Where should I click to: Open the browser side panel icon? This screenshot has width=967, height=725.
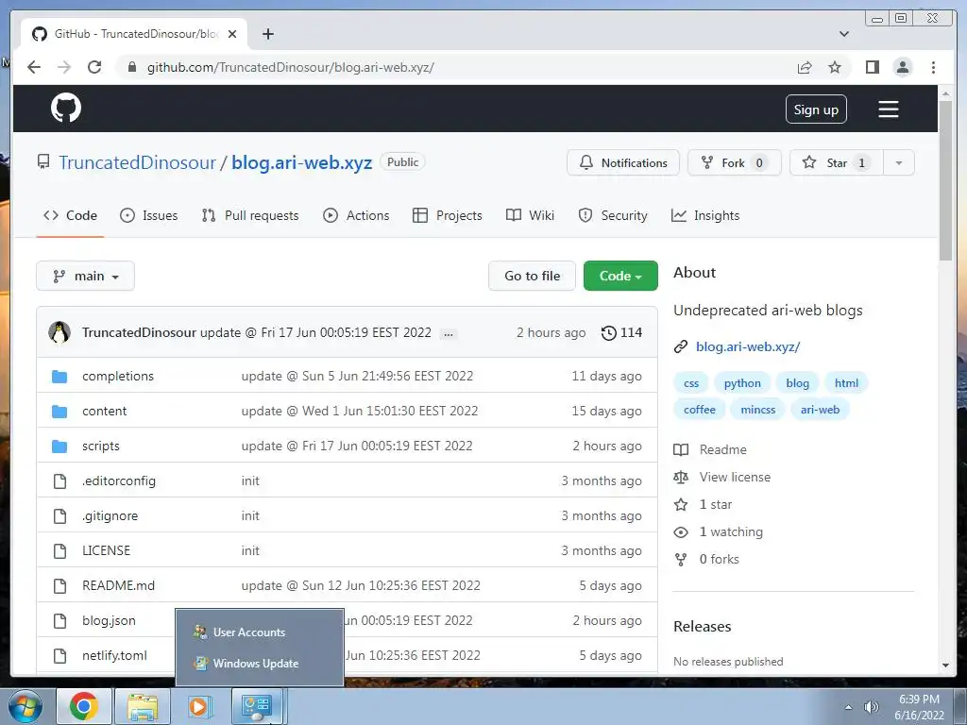pyautogui.click(x=872, y=67)
